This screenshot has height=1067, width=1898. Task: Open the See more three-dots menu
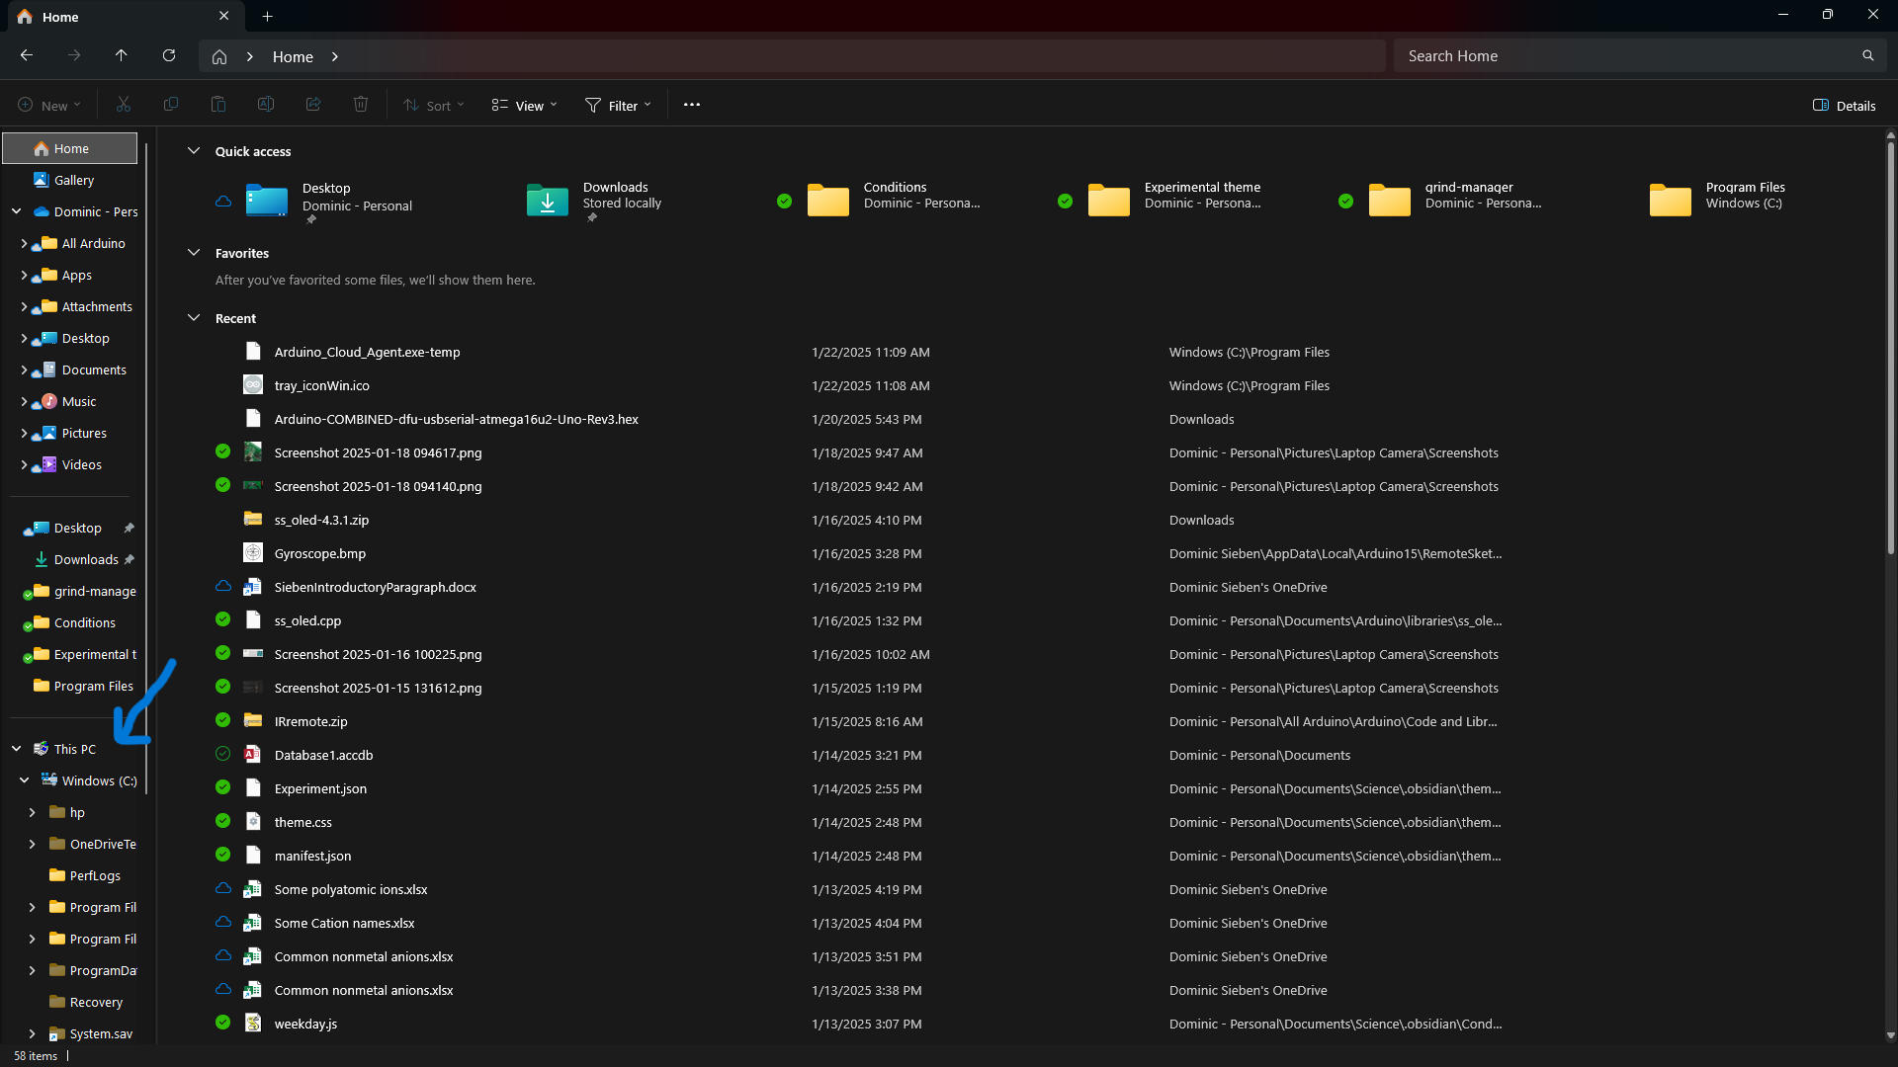[692, 105]
